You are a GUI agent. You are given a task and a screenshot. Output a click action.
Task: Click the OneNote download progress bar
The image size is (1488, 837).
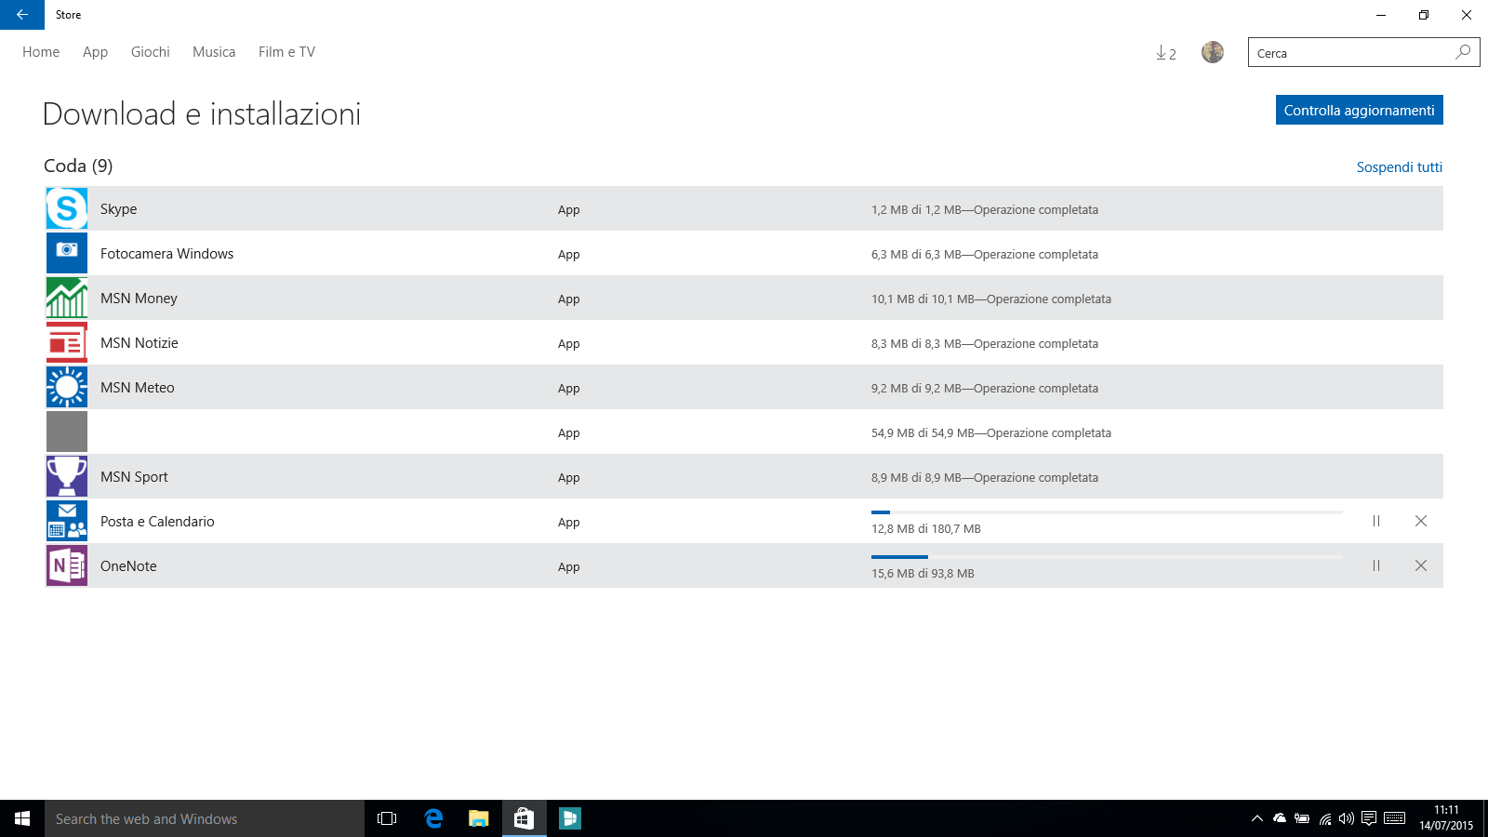pos(1107,557)
